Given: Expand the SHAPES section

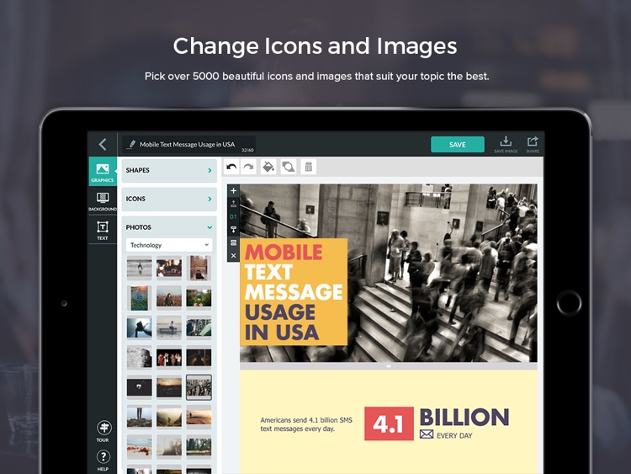Looking at the screenshot, I should click(169, 170).
